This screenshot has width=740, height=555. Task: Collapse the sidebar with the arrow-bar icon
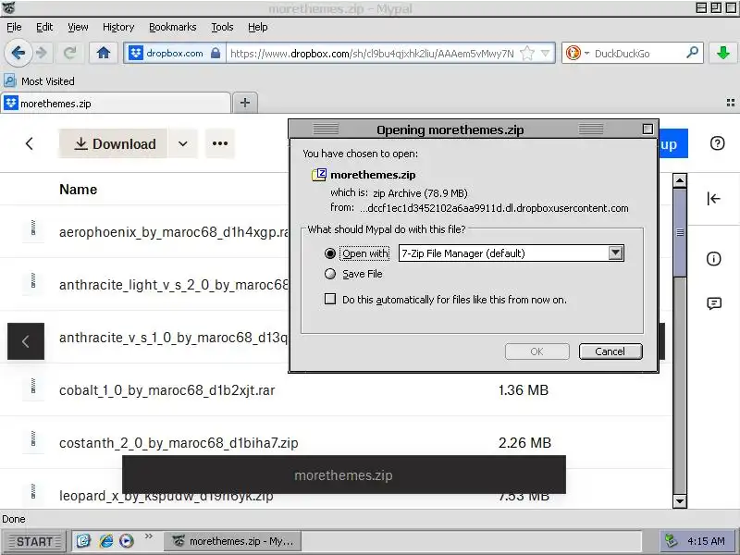pos(713,199)
